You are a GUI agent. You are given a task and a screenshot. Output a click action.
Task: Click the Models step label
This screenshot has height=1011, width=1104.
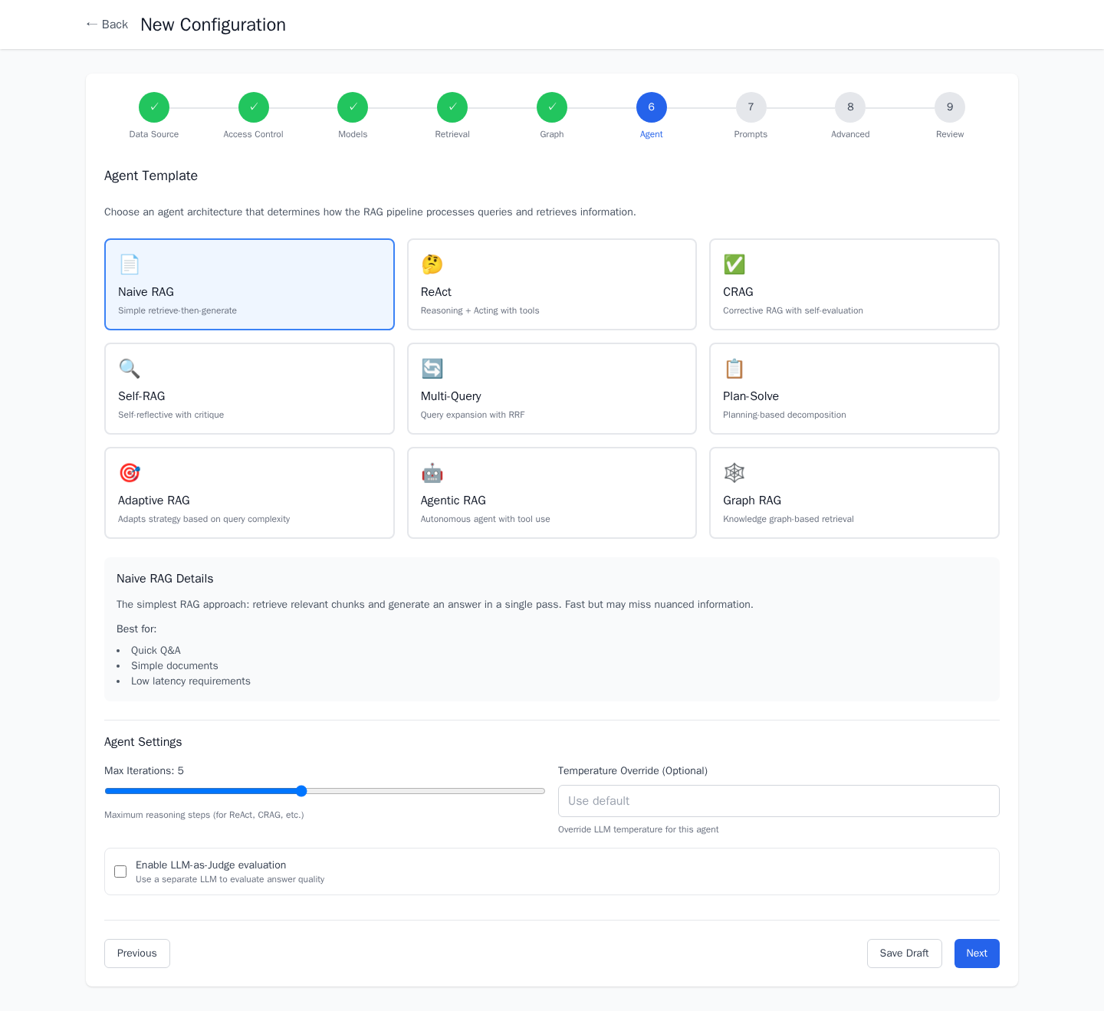[353, 134]
